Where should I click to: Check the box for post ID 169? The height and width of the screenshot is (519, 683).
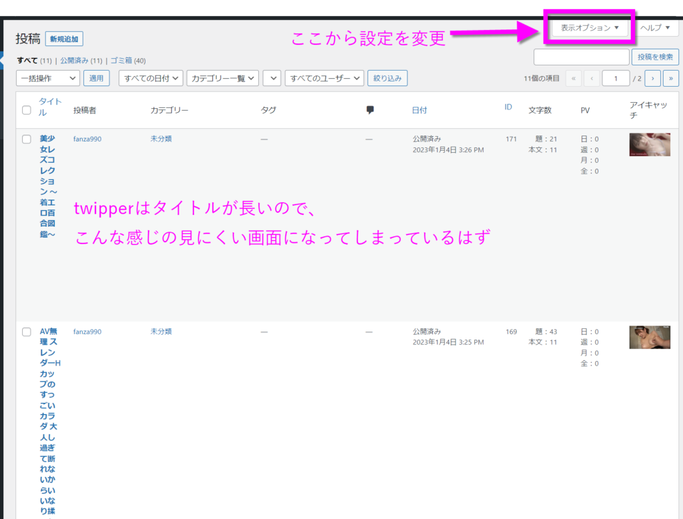(27, 332)
